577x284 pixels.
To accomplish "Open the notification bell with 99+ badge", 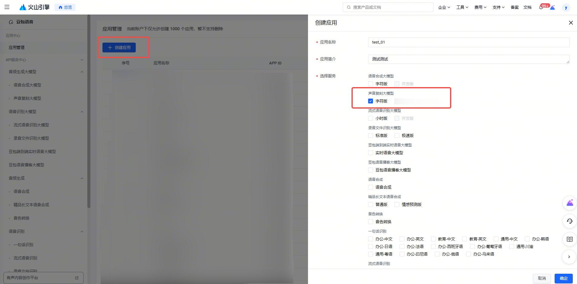I will pos(541,7).
